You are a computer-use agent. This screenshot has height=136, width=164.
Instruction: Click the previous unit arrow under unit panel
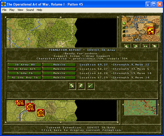pos(127,46)
